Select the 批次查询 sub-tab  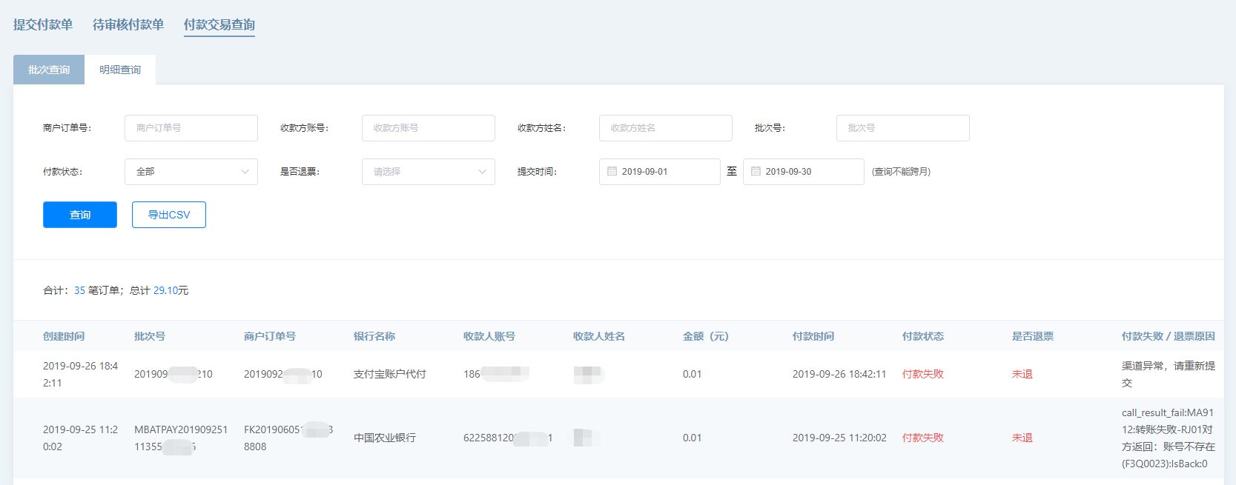coord(49,70)
